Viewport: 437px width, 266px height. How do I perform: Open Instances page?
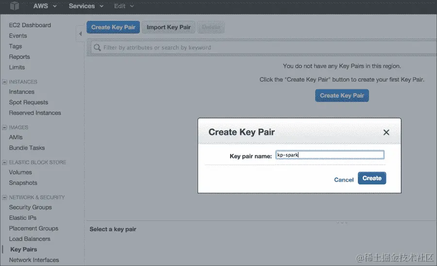pyautogui.click(x=21, y=92)
